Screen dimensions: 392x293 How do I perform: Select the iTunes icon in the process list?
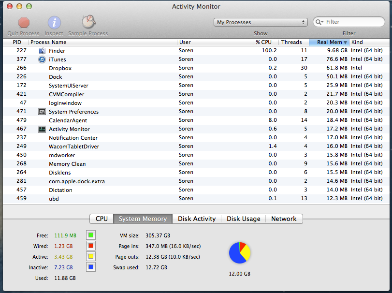pos(42,59)
